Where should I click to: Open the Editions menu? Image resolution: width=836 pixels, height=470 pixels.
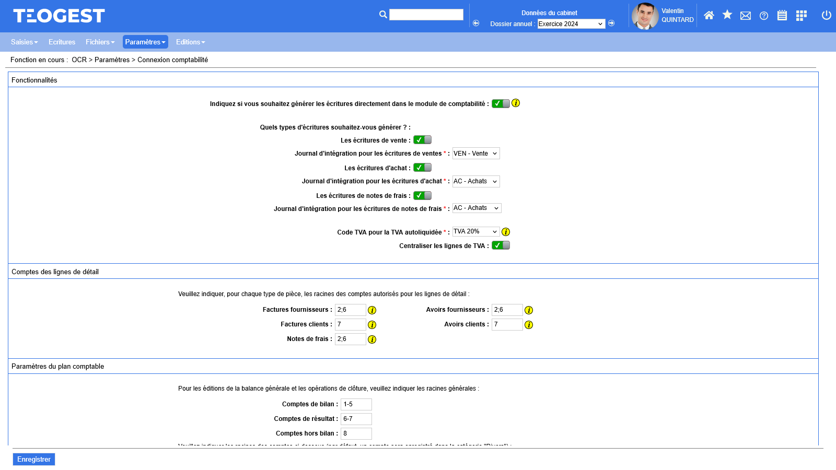(190, 42)
